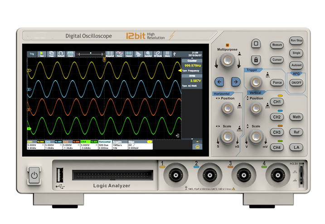Toggle channel 1 with the CH1 button
Viewport: 325px width, 224px height.
(x=276, y=102)
